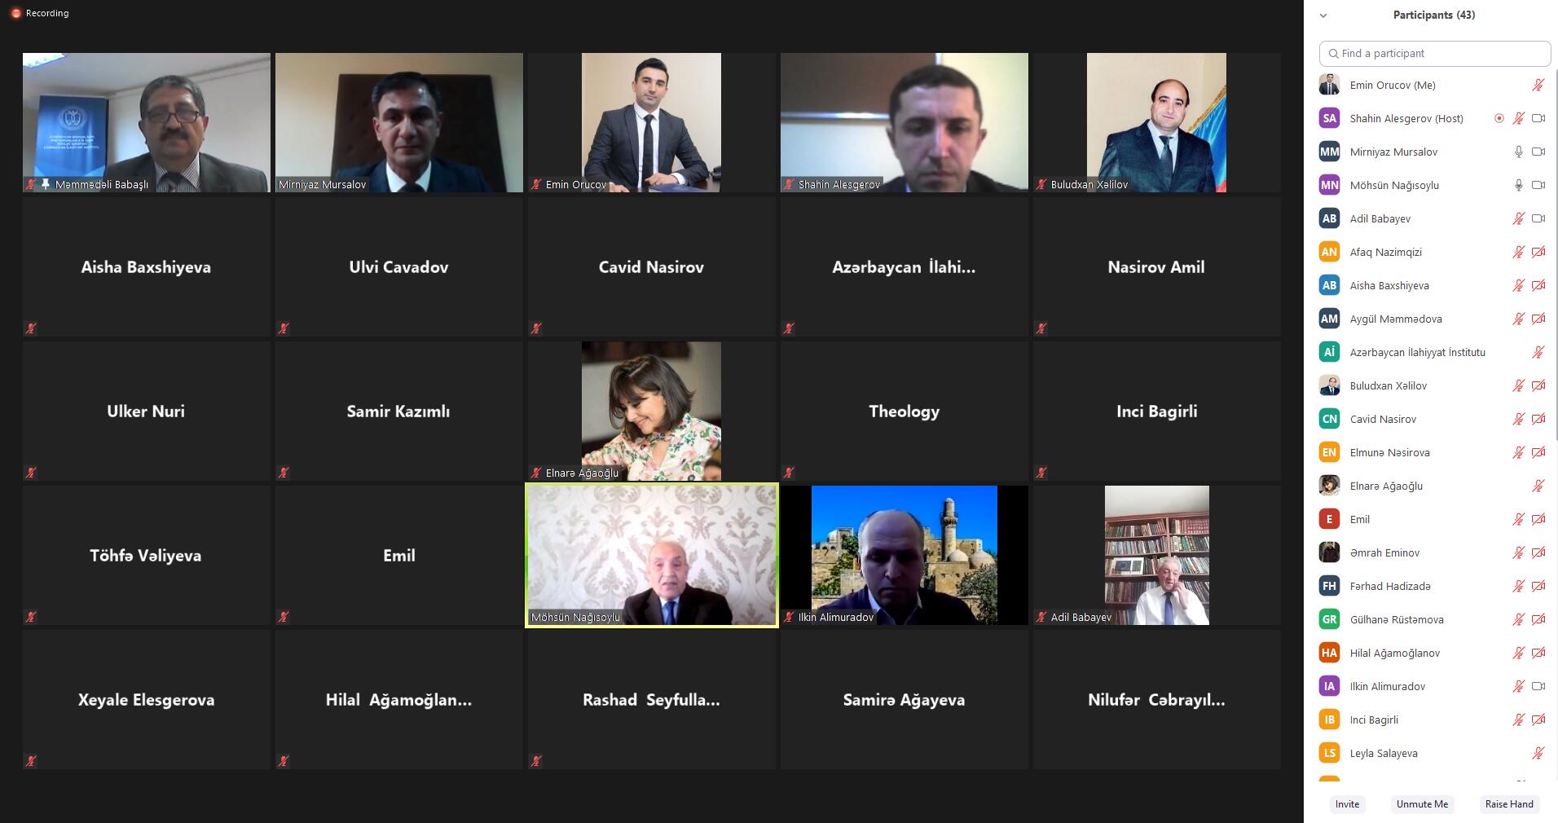Click the Unmute Me button
The width and height of the screenshot is (1558, 823).
(x=1422, y=803)
